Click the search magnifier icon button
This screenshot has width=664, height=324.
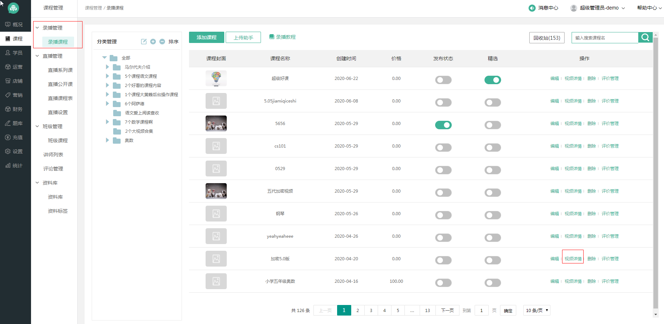pyautogui.click(x=645, y=37)
